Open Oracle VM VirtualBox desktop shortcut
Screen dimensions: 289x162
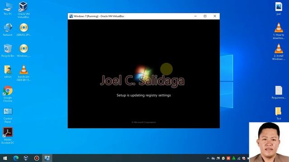coord(23,10)
